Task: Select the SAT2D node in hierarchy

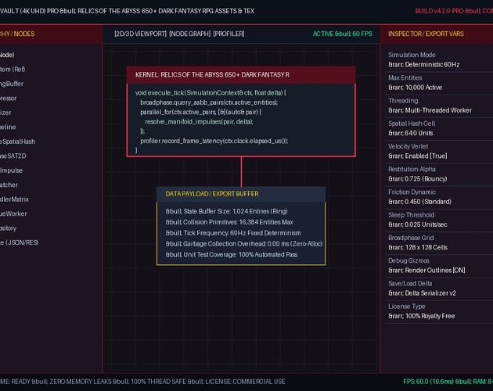Action: tap(13, 156)
